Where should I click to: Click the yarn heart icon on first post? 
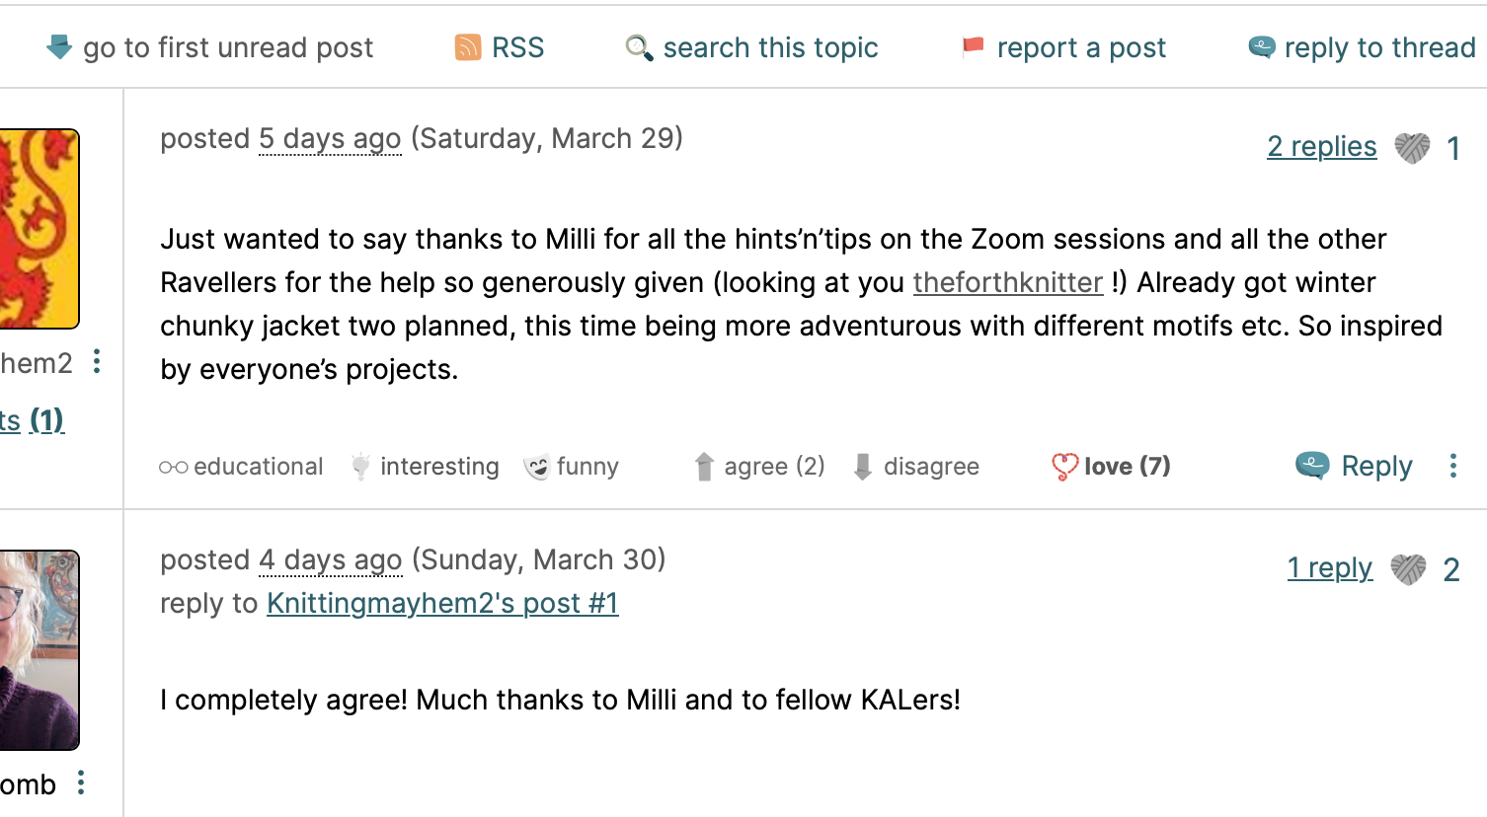click(1412, 148)
